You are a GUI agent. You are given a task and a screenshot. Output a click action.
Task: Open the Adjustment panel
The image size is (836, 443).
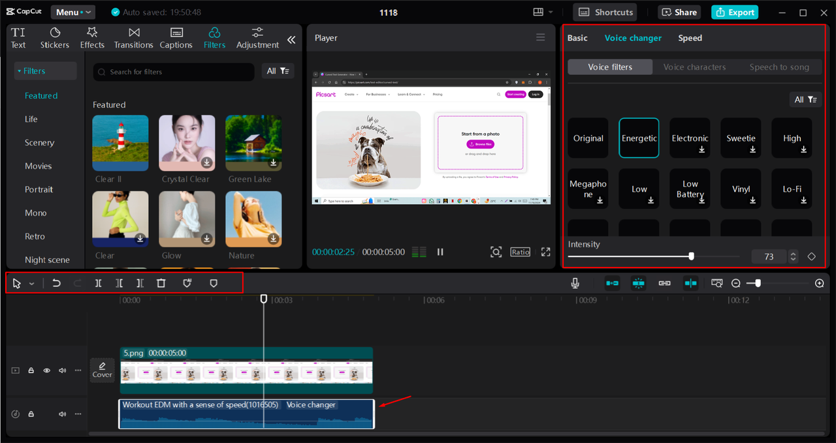(257, 38)
